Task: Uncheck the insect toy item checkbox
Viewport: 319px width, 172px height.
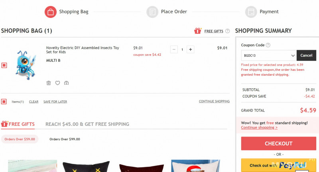Action: point(4,65)
